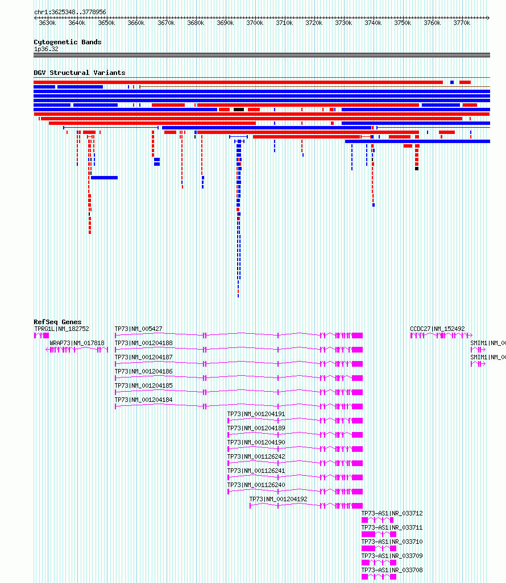Click the 3710k ruler label
The height and width of the screenshot is (583, 506).
pyautogui.click(x=284, y=23)
